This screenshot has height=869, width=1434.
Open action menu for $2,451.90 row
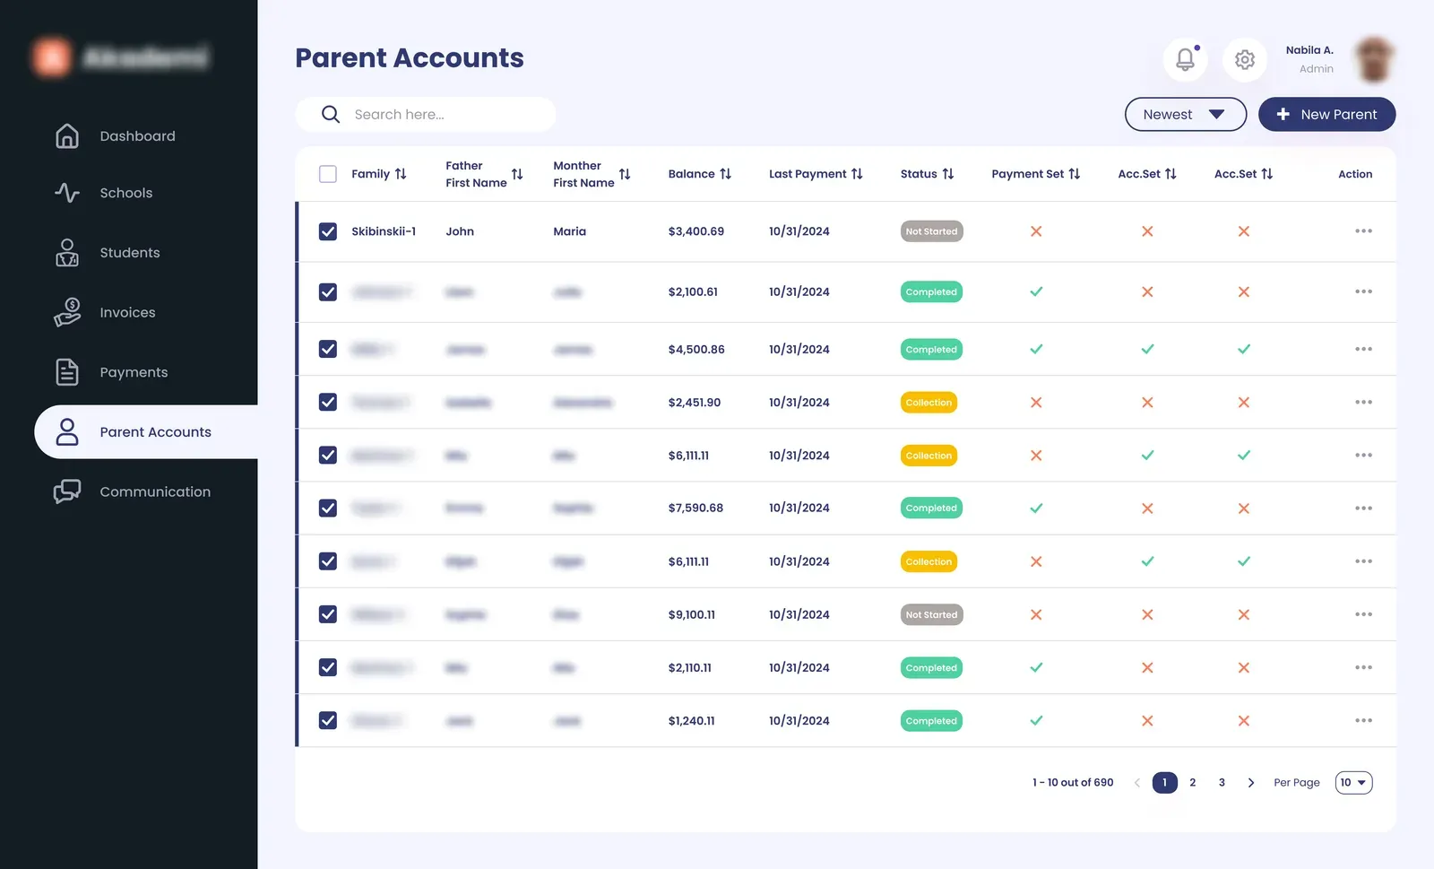pyautogui.click(x=1363, y=402)
